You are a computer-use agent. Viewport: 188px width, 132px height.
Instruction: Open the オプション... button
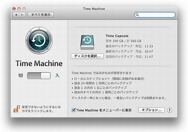[x=151, y=110]
